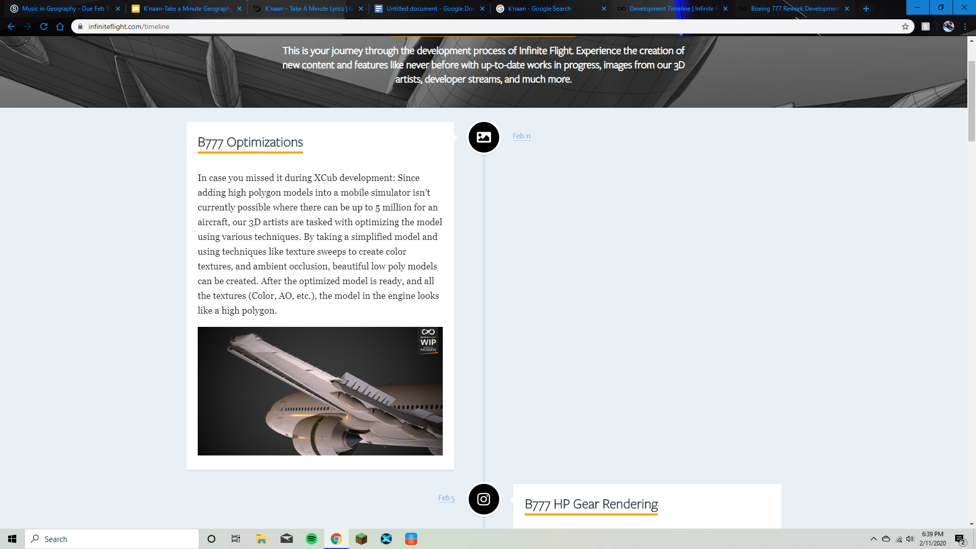The width and height of the screenshot is (976, 549).
Task: Click the Feb 5 date link
Action: pyautogui.click(x=446, y=498)
